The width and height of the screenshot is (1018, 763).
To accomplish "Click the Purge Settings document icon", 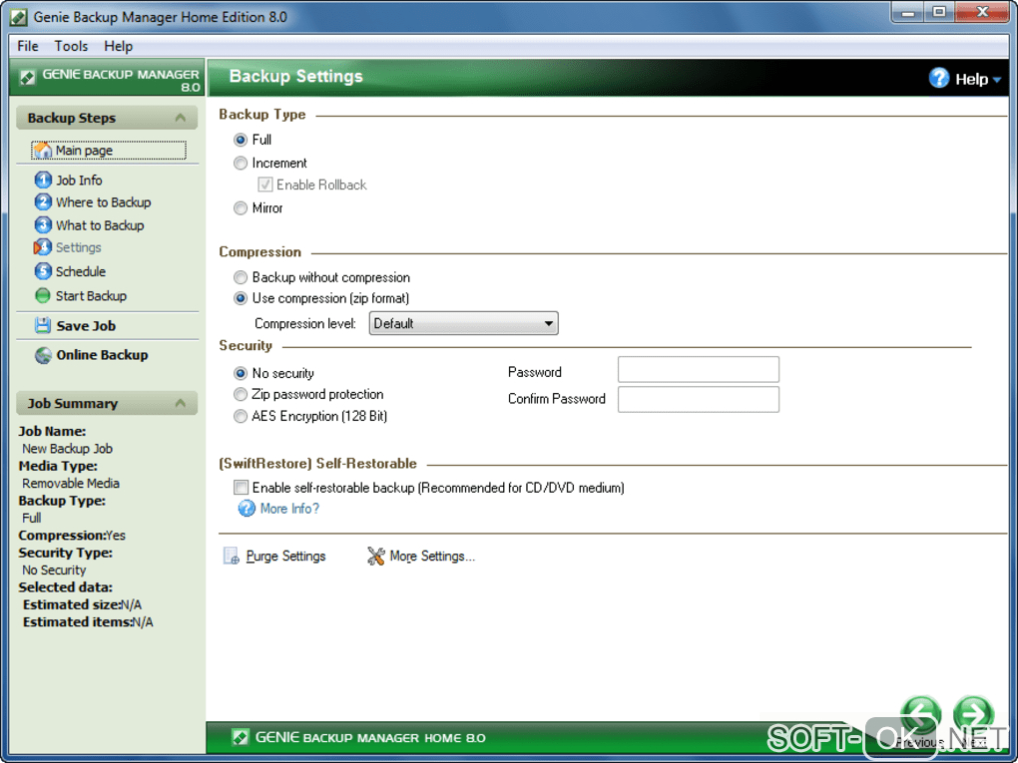I will pyautogui.click(x=232, y=556).
